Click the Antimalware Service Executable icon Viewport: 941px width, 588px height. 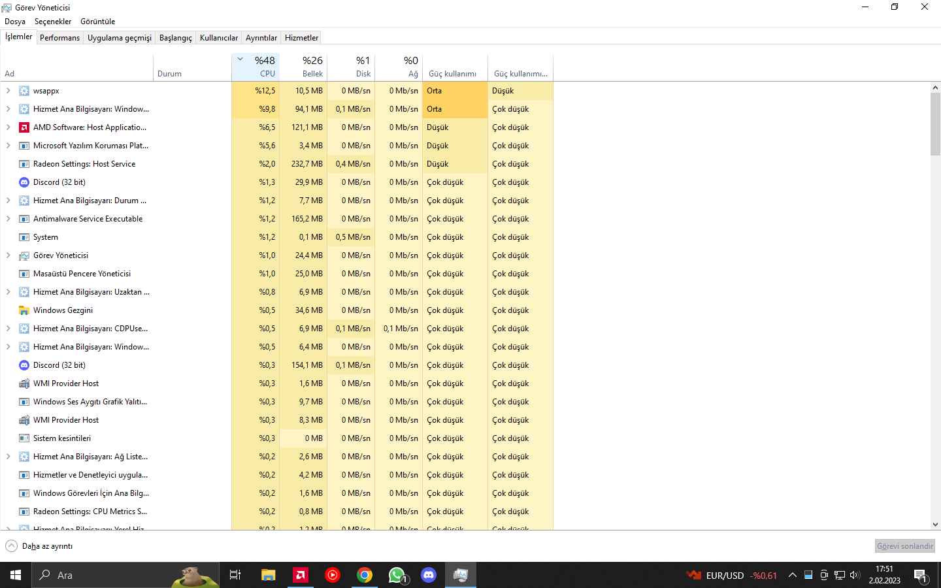click(24, 219)
